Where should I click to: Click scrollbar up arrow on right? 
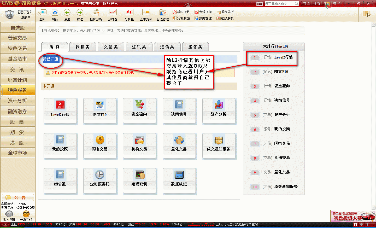(x=373, y=25)
